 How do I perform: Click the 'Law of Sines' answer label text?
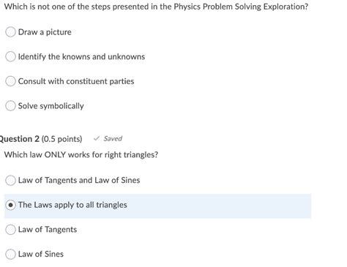41,254
